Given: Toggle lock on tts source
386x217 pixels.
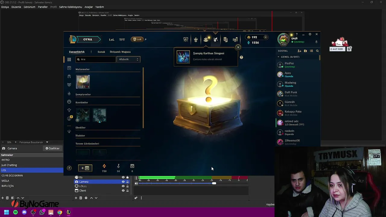Looking at the screenshot, I should [127, 177].
